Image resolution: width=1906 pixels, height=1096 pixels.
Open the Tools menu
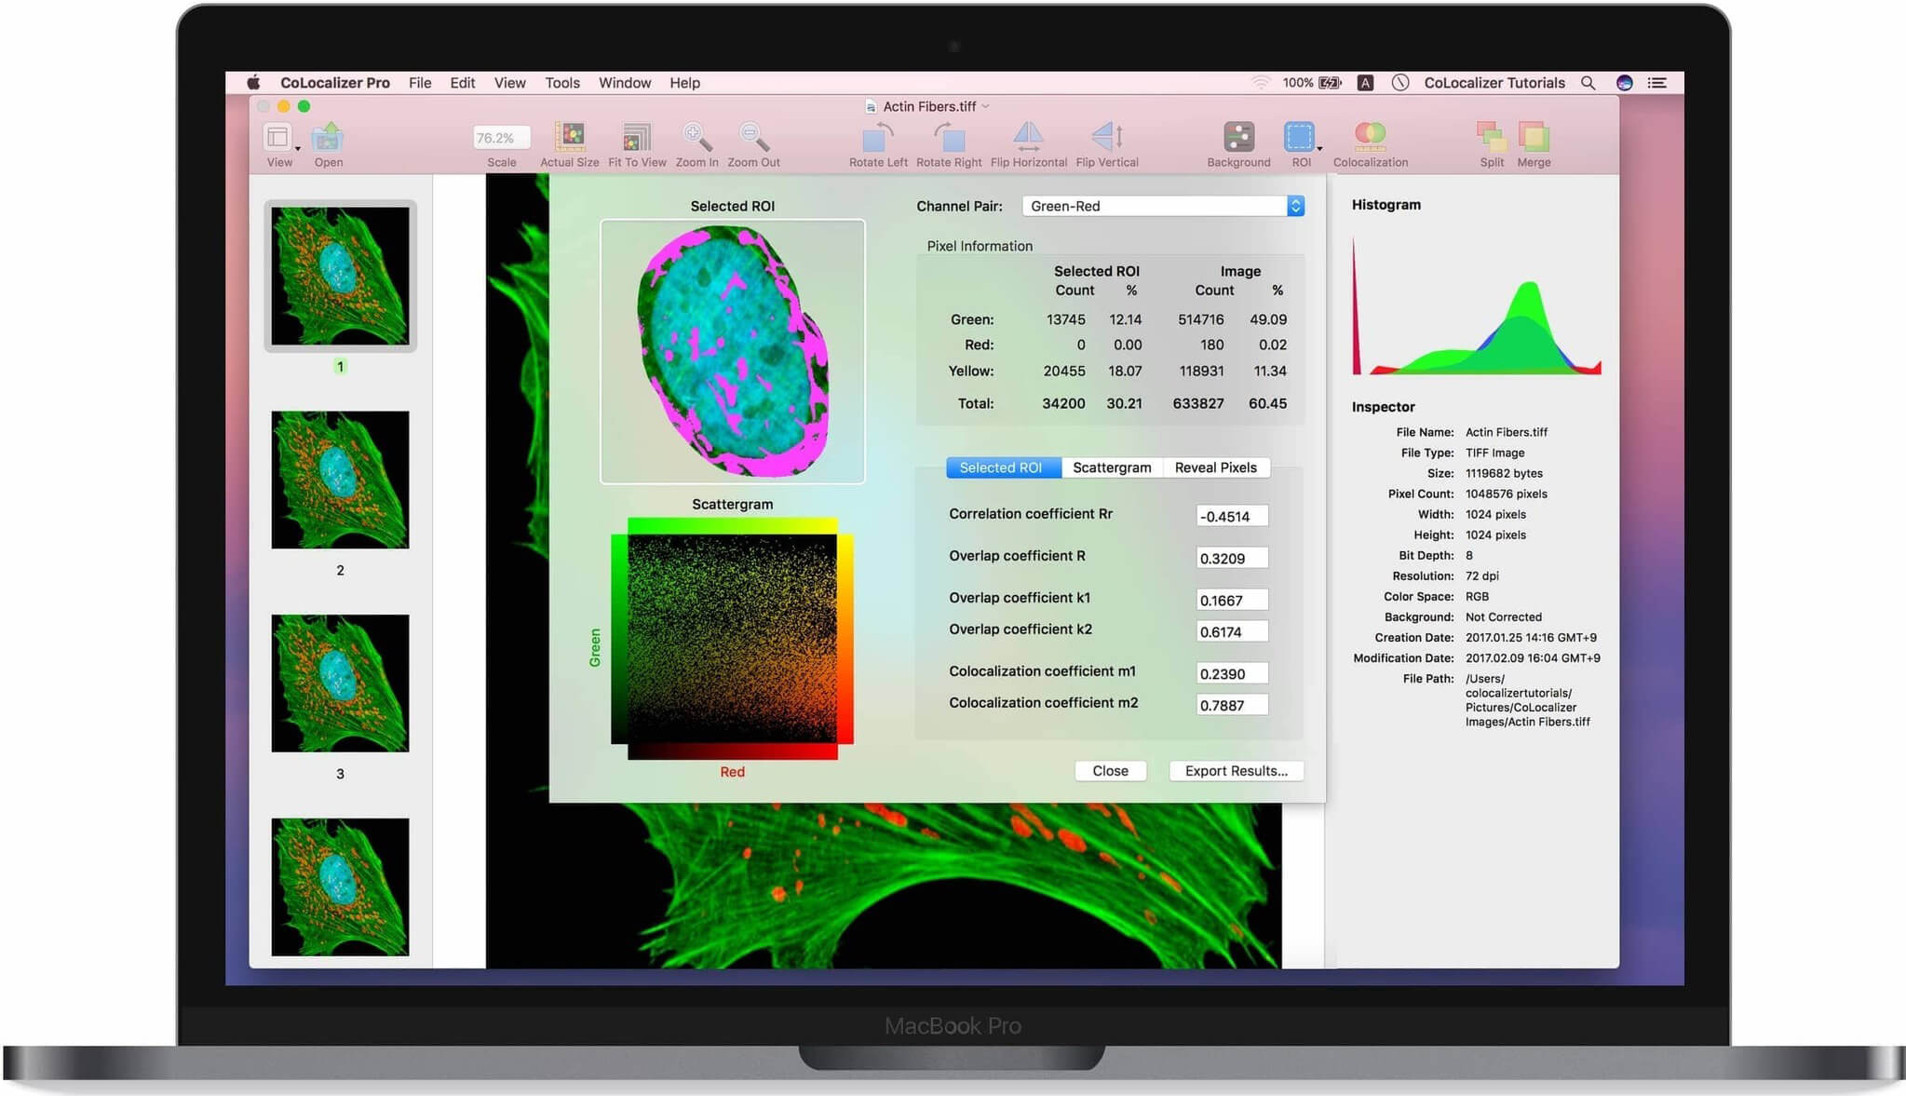pyautogui.click(x=561, y=83)
